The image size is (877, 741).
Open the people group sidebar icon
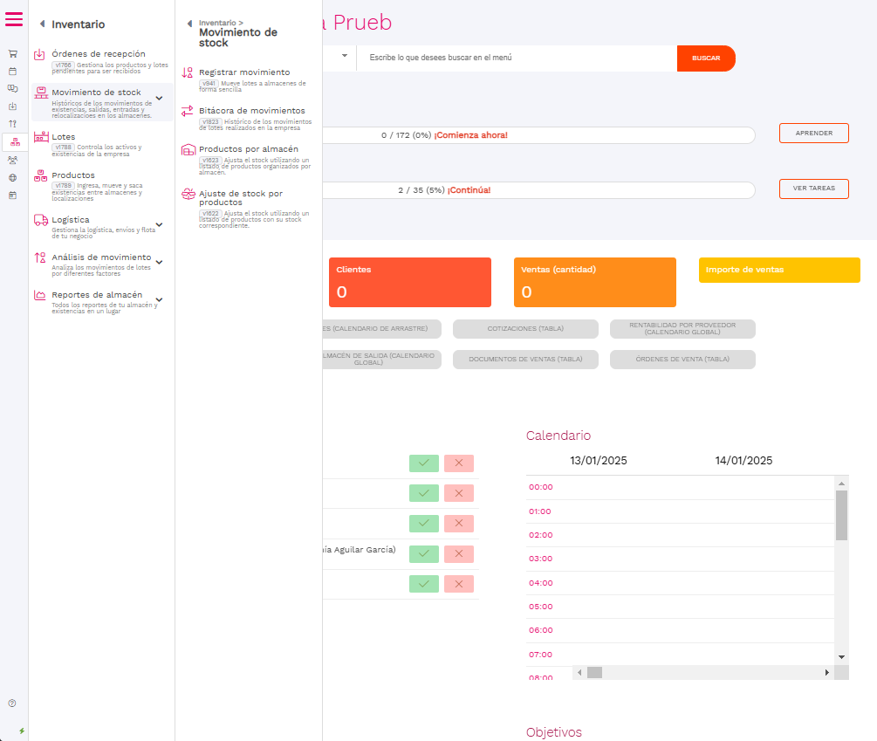(12, 160)
